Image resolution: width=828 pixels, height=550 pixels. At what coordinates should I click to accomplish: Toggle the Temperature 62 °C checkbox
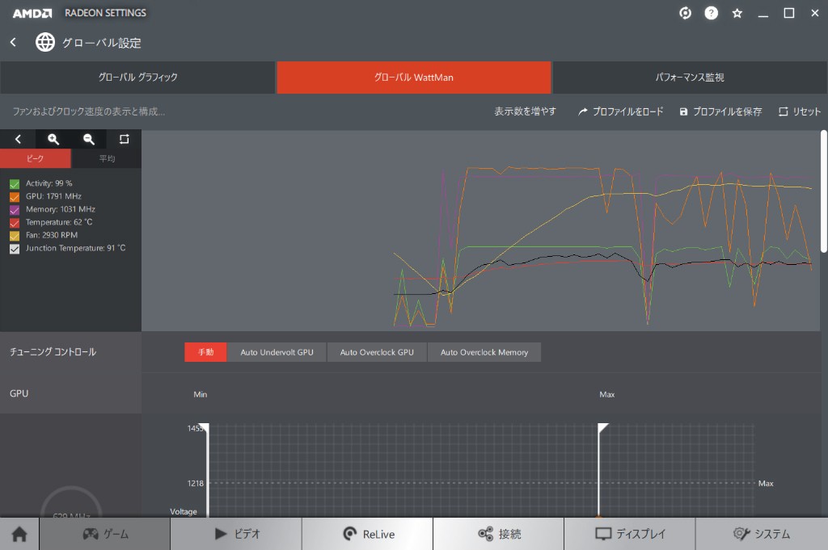tap(15, 223)
